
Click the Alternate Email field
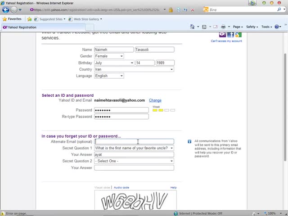click(x=134, y=142)
